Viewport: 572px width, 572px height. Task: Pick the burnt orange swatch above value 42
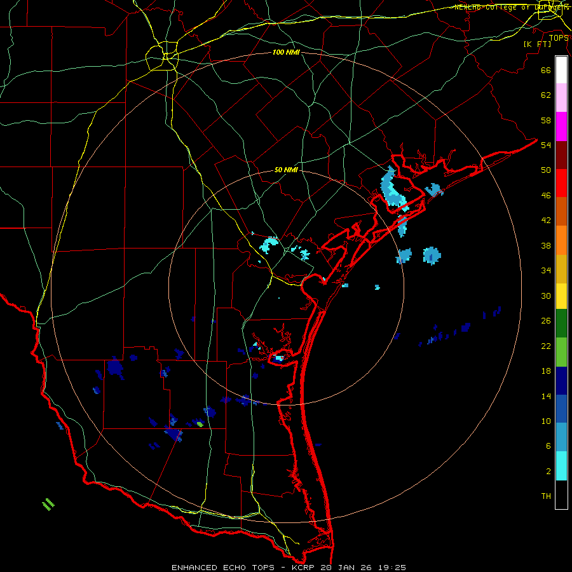561,211
